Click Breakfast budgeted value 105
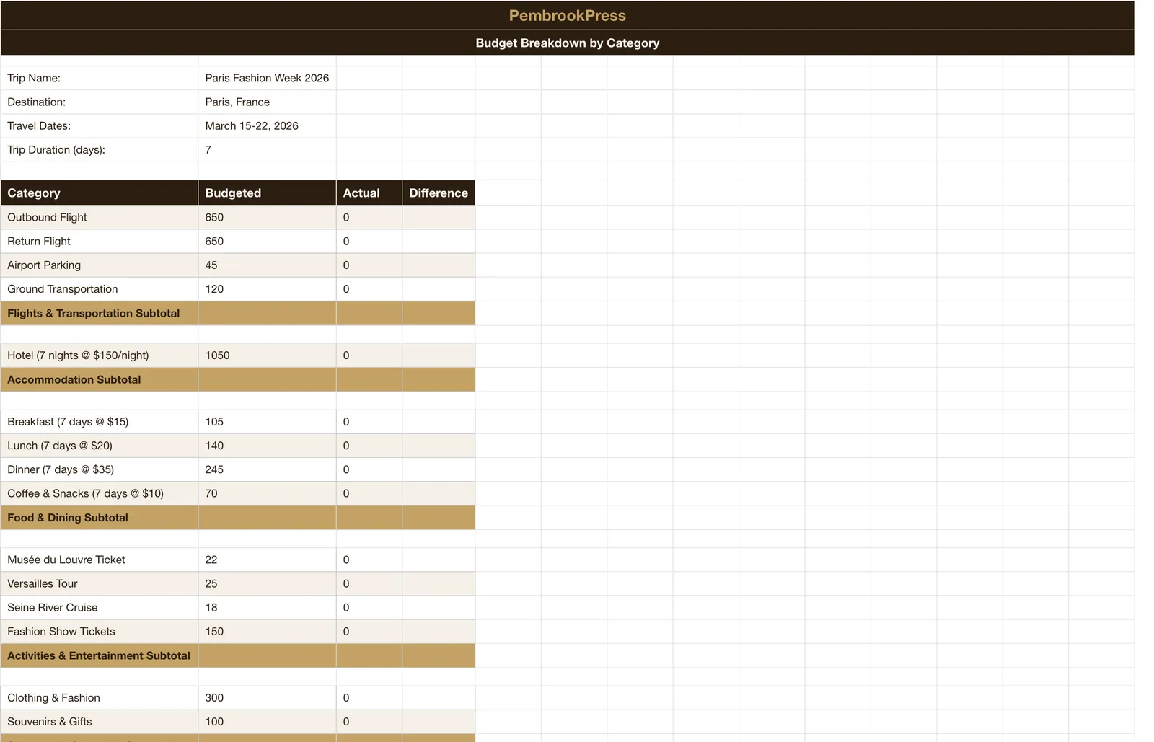 point(267,421)
